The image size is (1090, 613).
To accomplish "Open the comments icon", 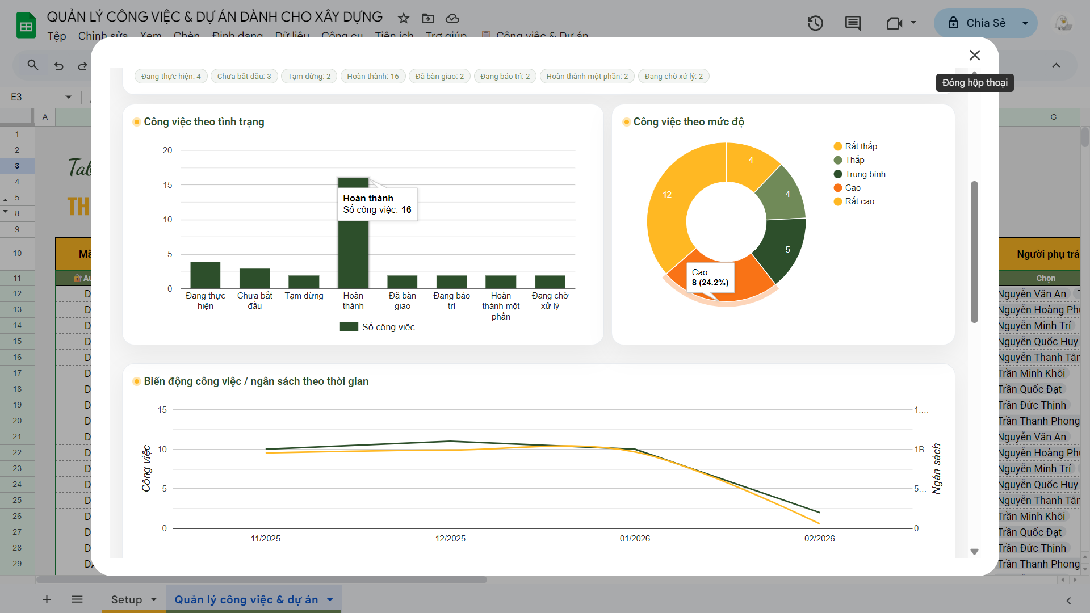I will [853, 23].
